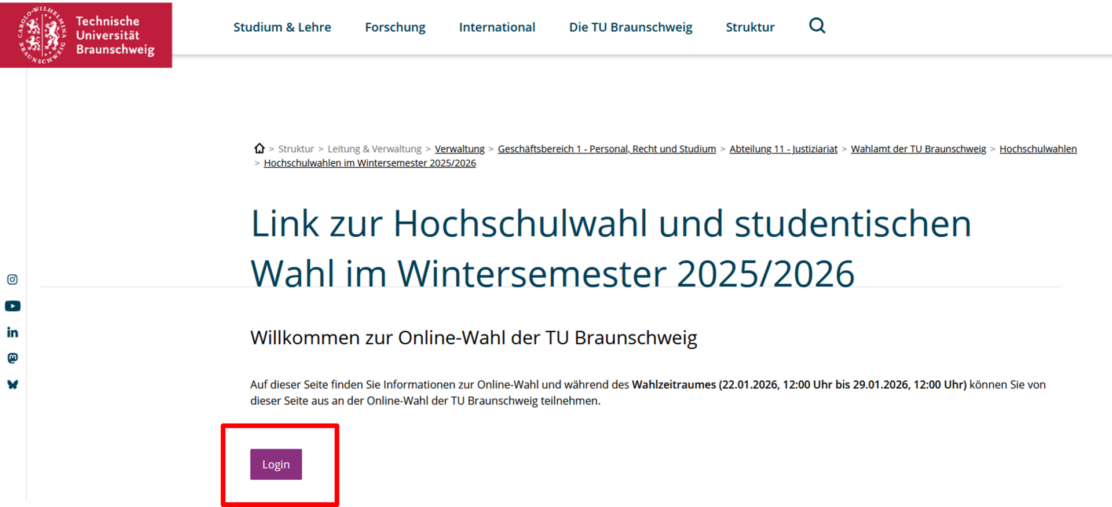
Task: Open Hochschulwahlen im Wintersemester 2025/2026 link
Action: pos(370,163)
